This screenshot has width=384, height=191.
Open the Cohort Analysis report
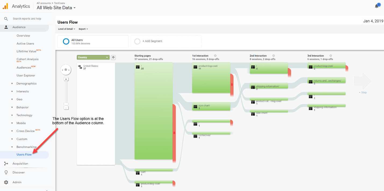point(27,59)
